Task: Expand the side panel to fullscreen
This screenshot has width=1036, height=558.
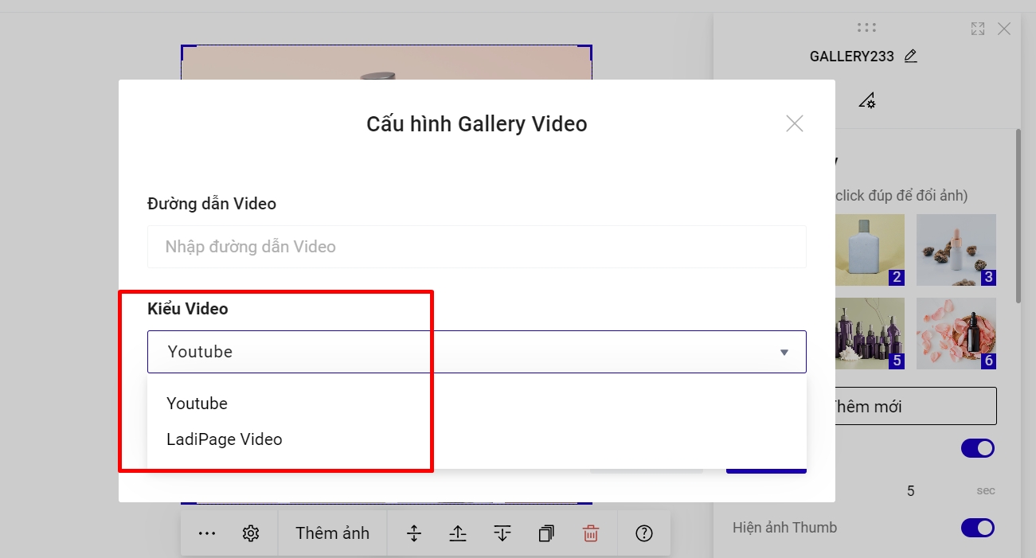Action: click(x=978, y=29)
